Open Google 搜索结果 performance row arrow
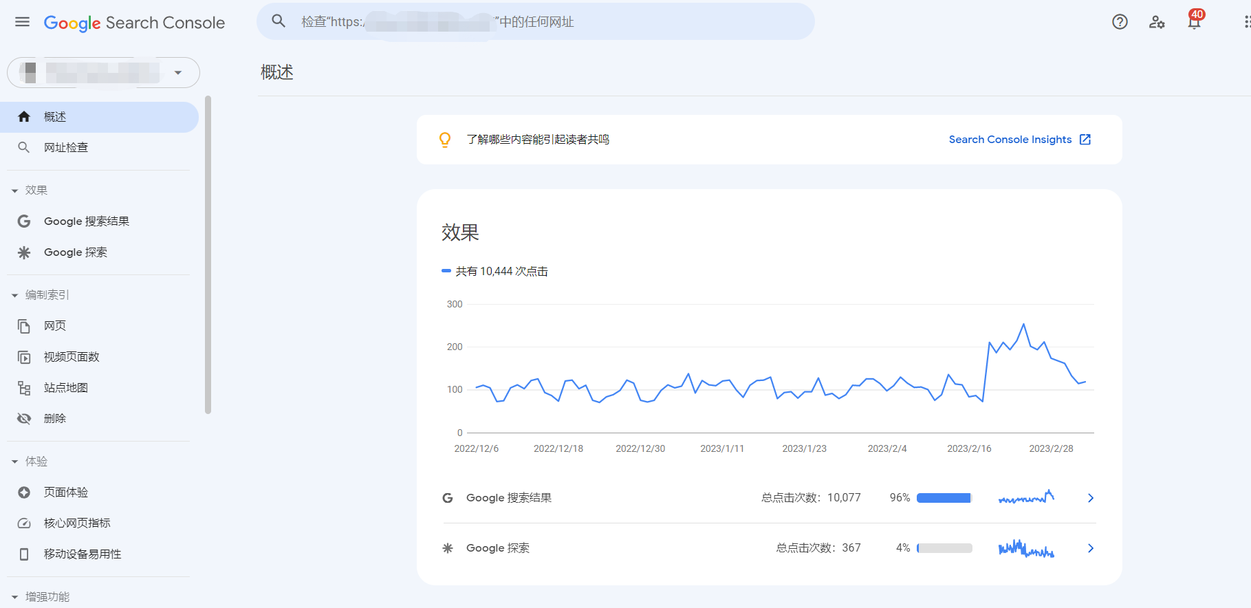This screenshot has height=608, width=1251. [x=1090, y=498]
